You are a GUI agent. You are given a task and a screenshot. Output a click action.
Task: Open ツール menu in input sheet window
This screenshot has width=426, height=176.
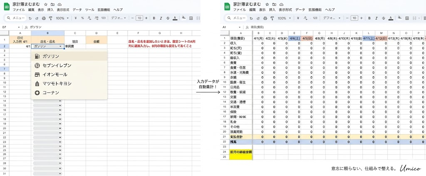click(x=90, y=10)
